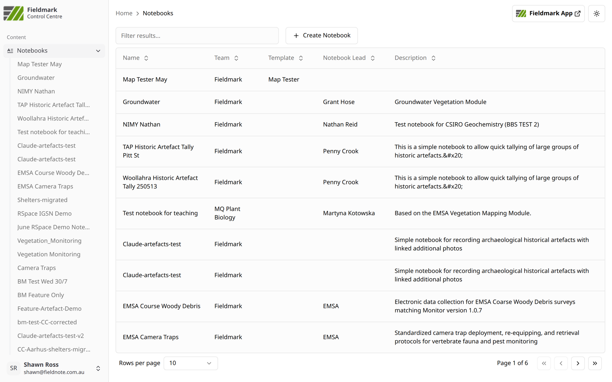The image size is (612, 382).
Task: Toggle the light/dark theme sun icon
Action: click(596, 13)
